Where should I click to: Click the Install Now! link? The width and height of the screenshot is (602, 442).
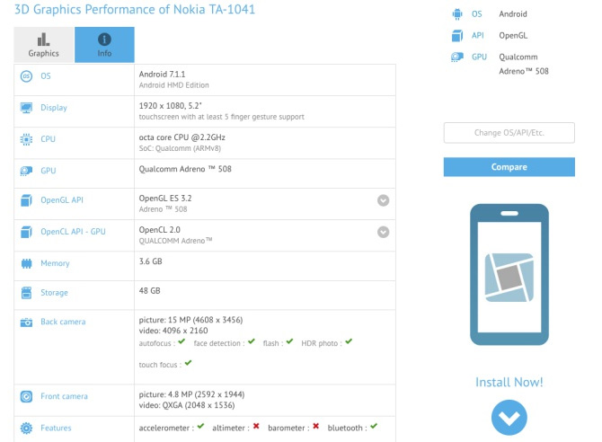tap(509, 383)
